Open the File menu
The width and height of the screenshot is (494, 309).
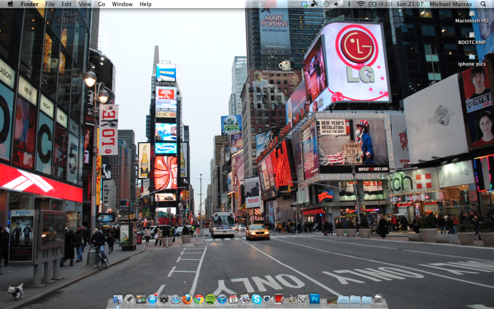coord(50,4)
